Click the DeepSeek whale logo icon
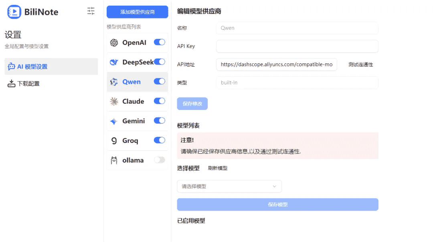 tap(114, 62)
